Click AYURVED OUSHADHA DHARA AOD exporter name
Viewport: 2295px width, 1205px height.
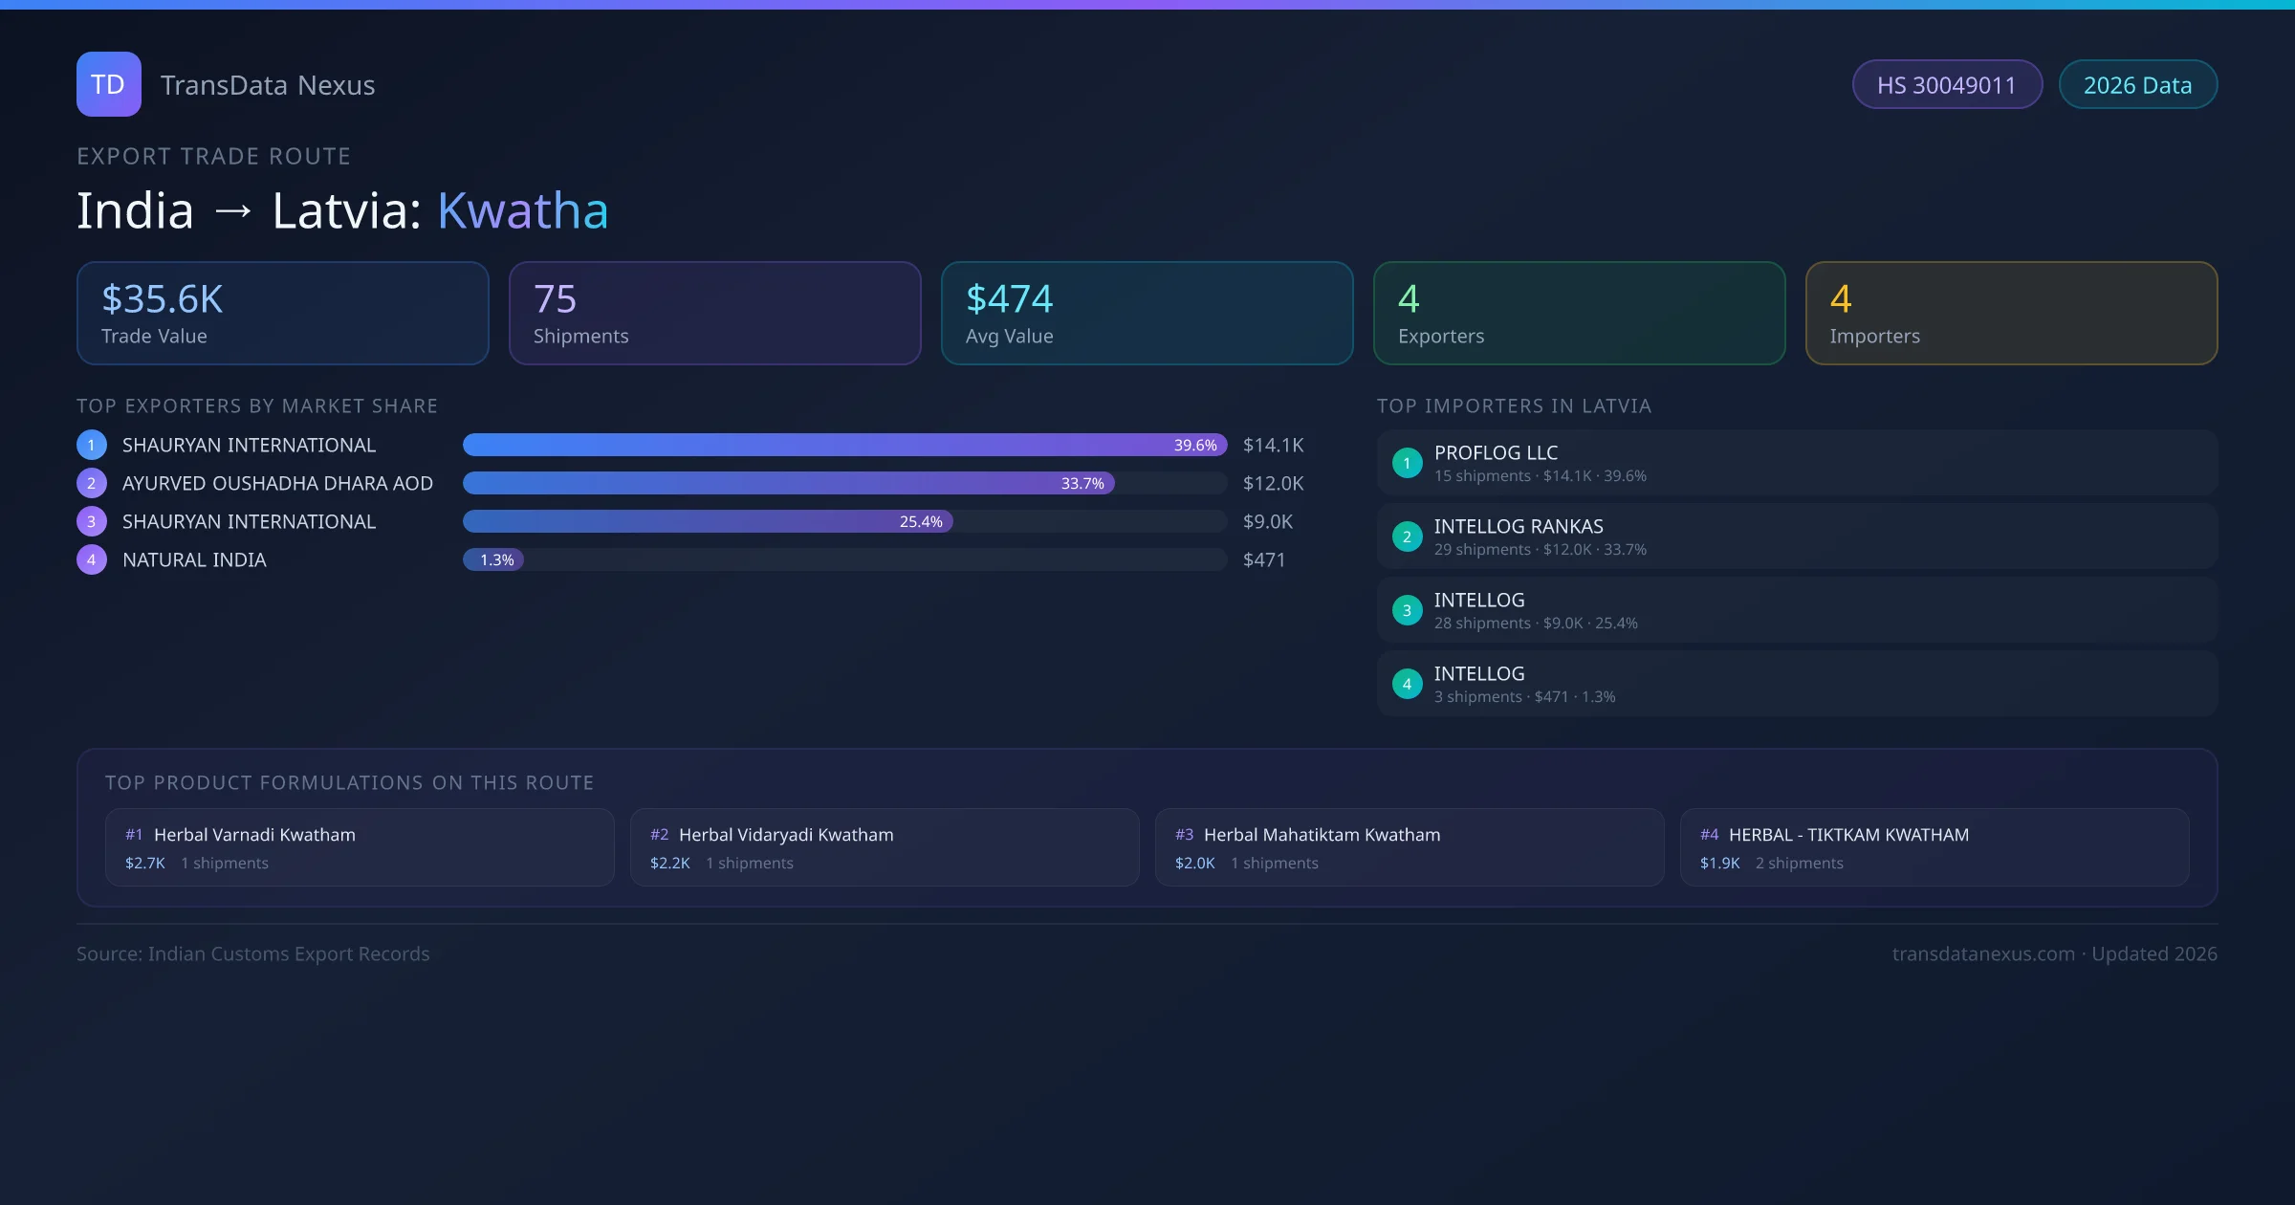pyautogui.click(x=277, y=483)
